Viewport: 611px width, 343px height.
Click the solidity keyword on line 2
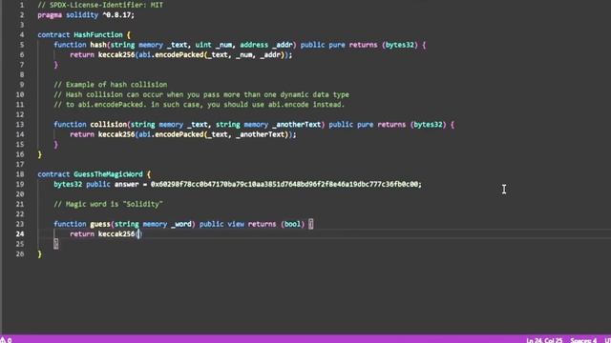(82, 15)
